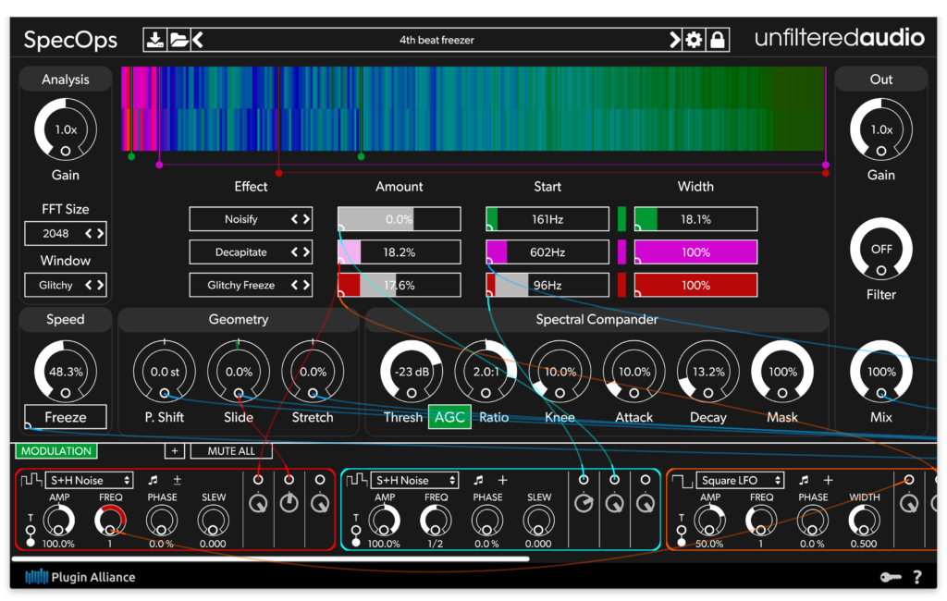Click the license key icon in bottom bar
Viewport: 947px width, 601px height.
pyautogui.click(x=891, y=576)
